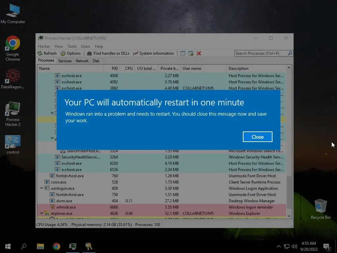Click the process list vertical scrollbar thumb
The height and width of the screenshot is (253, 337).
[x=289, y=192]
